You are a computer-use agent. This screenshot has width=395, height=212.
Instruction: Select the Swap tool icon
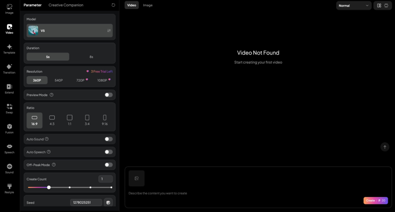pos(9,109)
